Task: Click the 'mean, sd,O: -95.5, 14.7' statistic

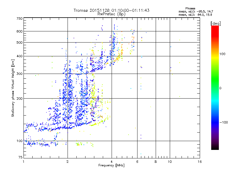Action: click(196, 11)
